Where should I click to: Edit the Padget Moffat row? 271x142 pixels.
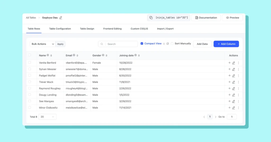[x=233, y=76]
